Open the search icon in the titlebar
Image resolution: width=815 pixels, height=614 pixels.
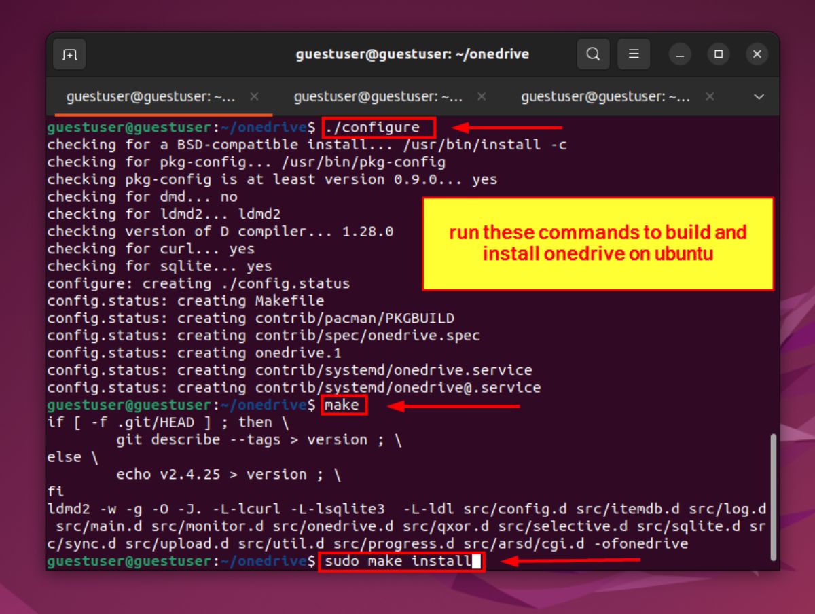[593, 54]
